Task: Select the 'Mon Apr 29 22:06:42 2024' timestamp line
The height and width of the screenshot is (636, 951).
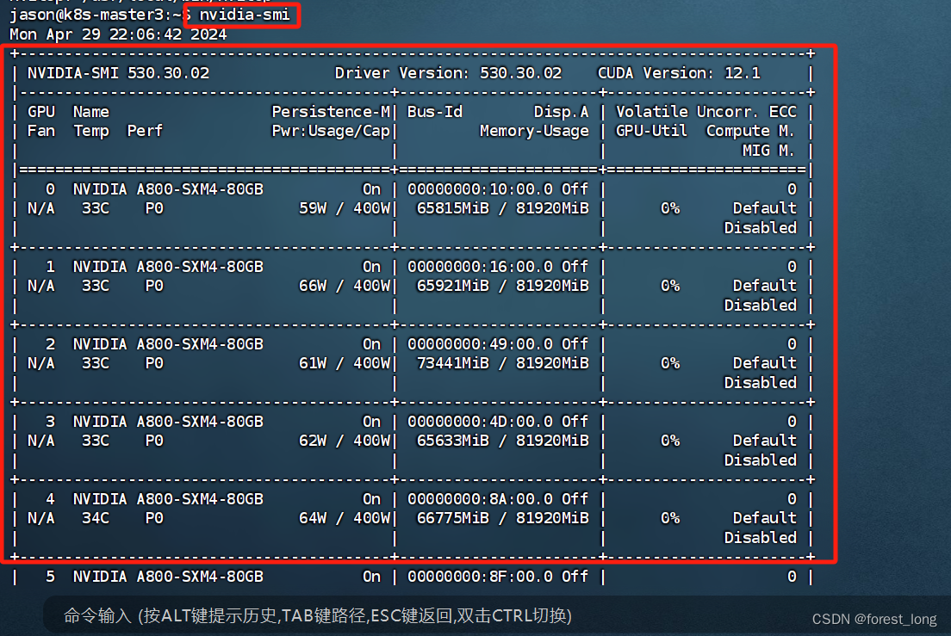Action: tap(118, 34)
